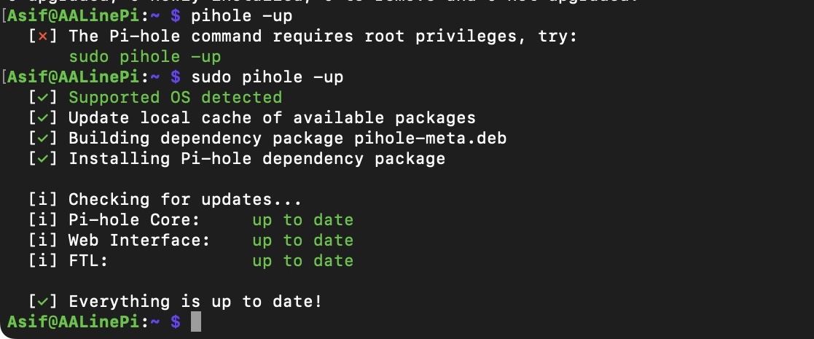The width and height of the screenshot is (814, 339).
Task: Click checkmark beside Supported OS detected
Action: click(43, 98)
